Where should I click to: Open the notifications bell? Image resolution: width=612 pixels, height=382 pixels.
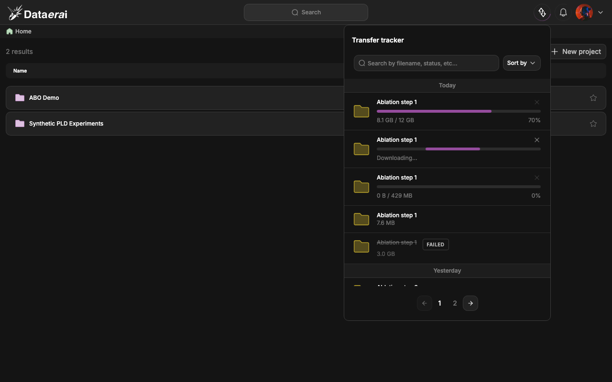coord(563,12)
